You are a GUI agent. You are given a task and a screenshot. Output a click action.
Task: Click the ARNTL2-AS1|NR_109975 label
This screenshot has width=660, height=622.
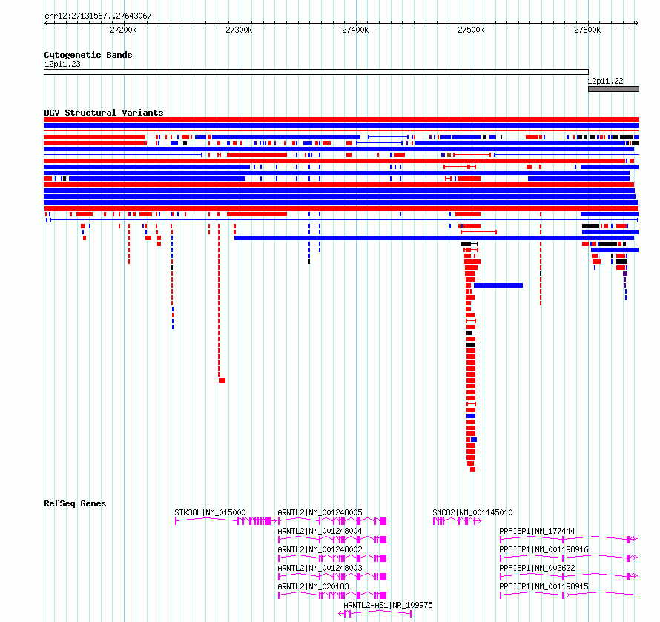coord(388,605)
